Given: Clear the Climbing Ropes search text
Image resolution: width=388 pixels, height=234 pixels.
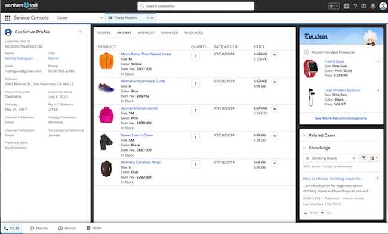Looking at the screenshot, I should (x=354, y=158).
